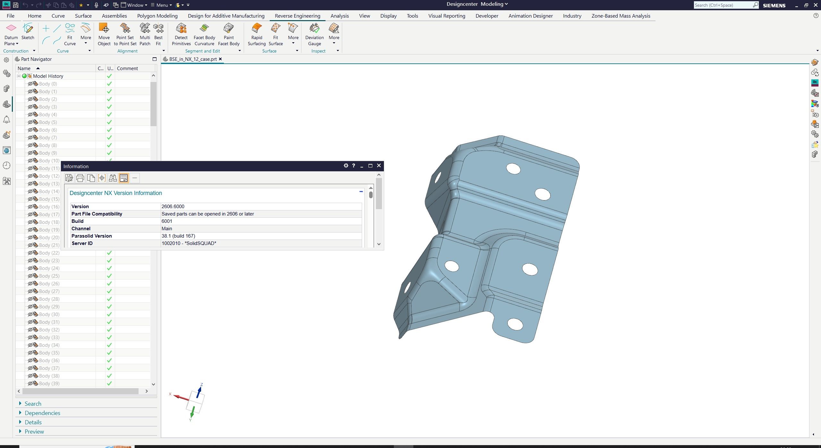The width and height of the screenshot is (821, 448).
Task: Open the Inspect group More dropdown
Action: 334,34
